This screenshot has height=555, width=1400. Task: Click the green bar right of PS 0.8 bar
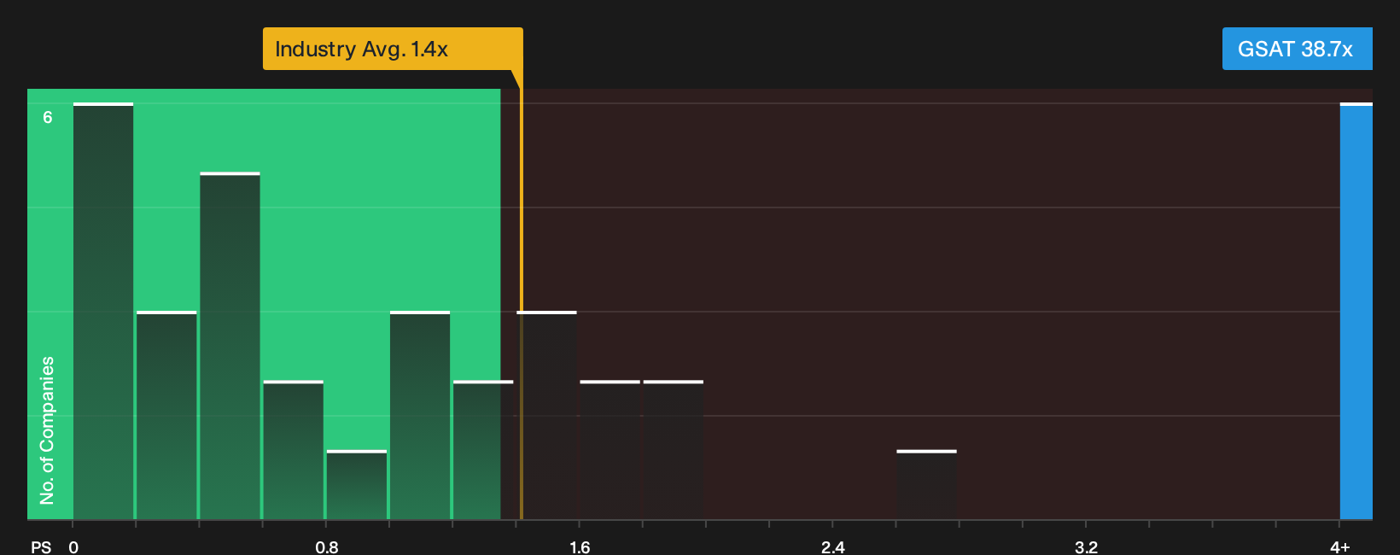pyautogui.click(x=420, y=415)
